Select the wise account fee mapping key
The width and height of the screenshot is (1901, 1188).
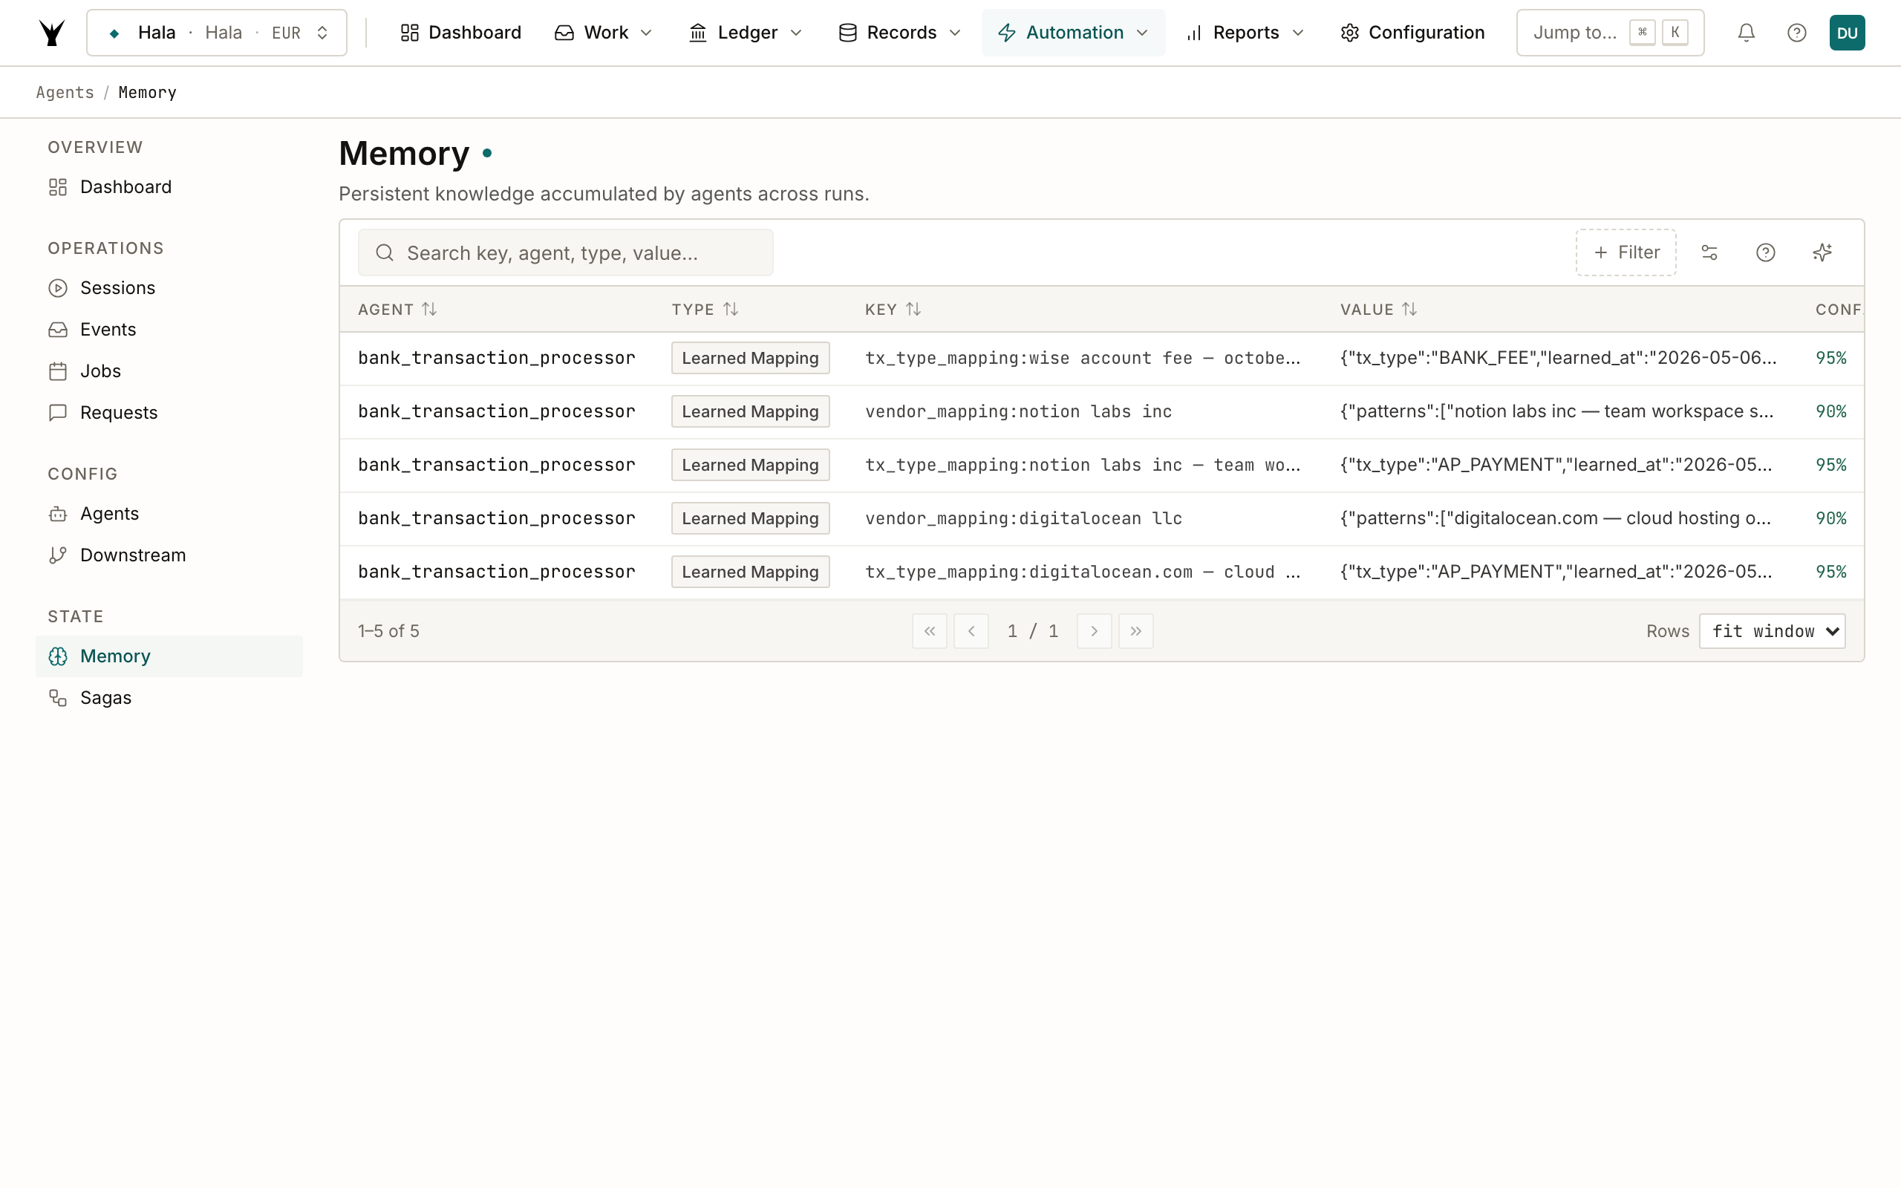click(1083, 359)
